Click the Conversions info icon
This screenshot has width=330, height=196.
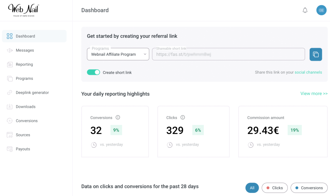click(118, 118)
